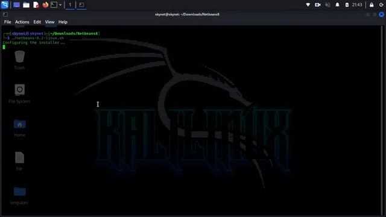Image resolution: width=386 pixels, height=217 pixels.
Task: Open the Edit menu
Action: click(37, 22)
